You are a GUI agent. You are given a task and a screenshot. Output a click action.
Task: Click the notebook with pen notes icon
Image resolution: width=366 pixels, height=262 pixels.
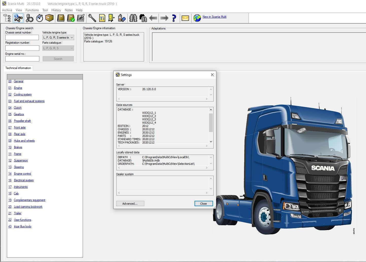81,18
